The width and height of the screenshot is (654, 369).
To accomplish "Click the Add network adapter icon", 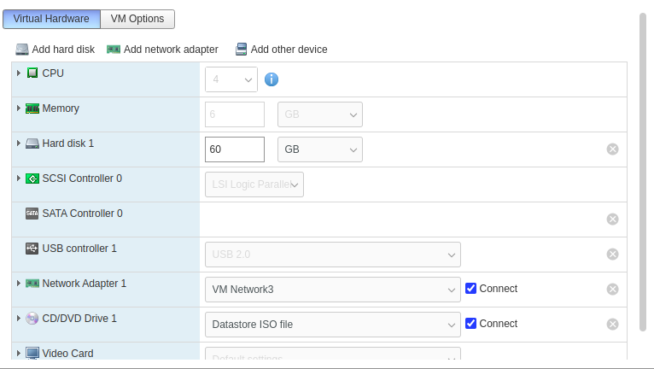I will point(114,50).
